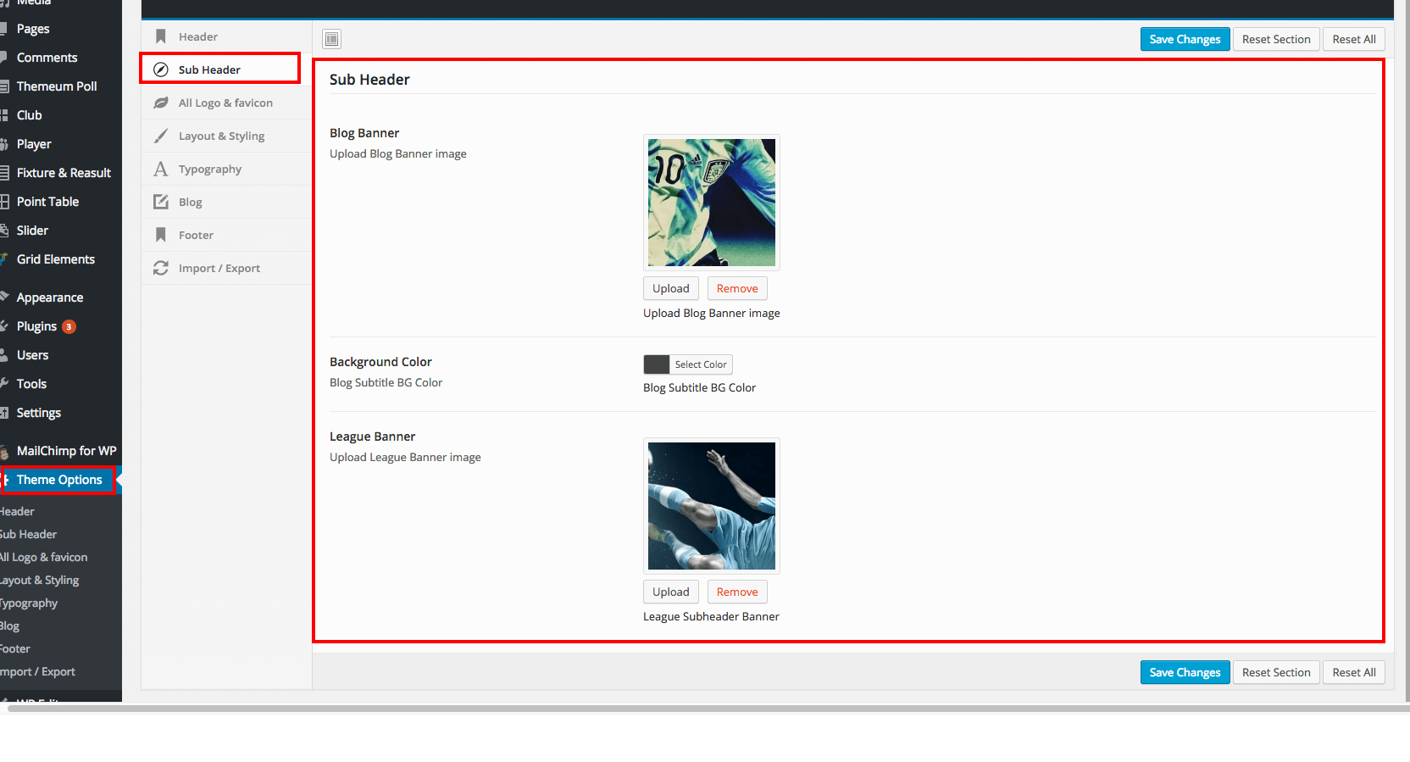
Task: Toggle the expand-all sections icon in top bar
Action: (332, 39)
